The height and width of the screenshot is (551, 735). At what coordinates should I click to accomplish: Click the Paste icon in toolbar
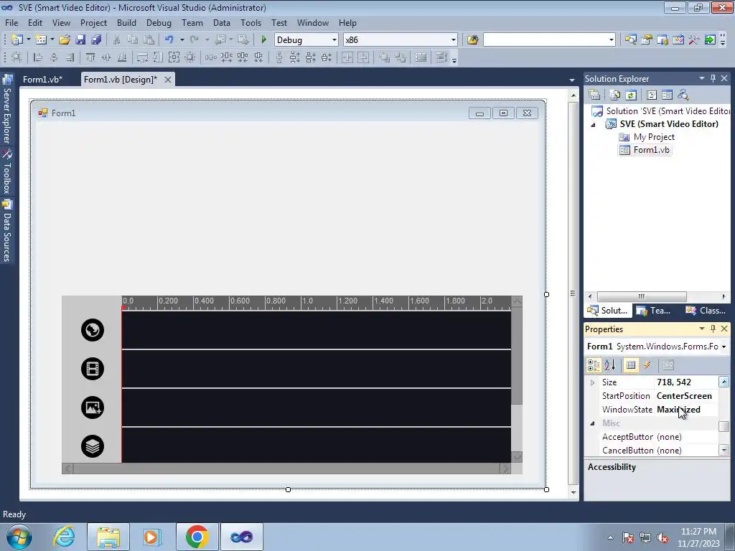point(149,40)
